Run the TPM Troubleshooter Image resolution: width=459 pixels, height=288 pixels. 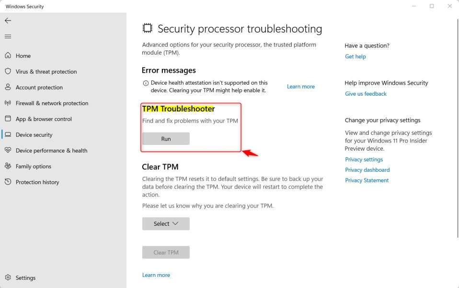pyautogui.click(x=166, y=138)
